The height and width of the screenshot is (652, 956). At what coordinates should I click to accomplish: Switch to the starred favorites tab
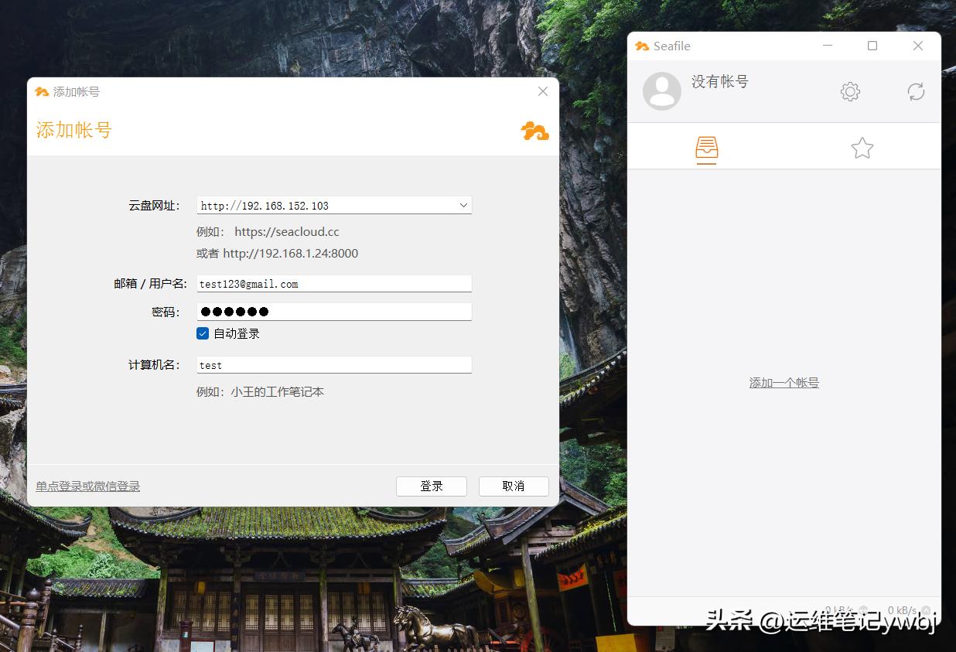pyautogui.click(x=862, y=148)
